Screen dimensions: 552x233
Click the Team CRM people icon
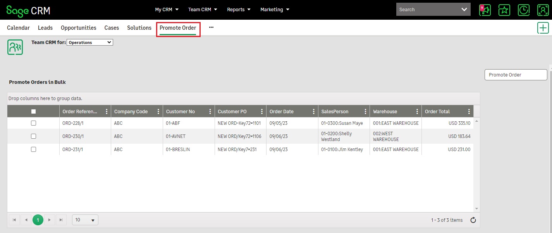coord(15,47)
